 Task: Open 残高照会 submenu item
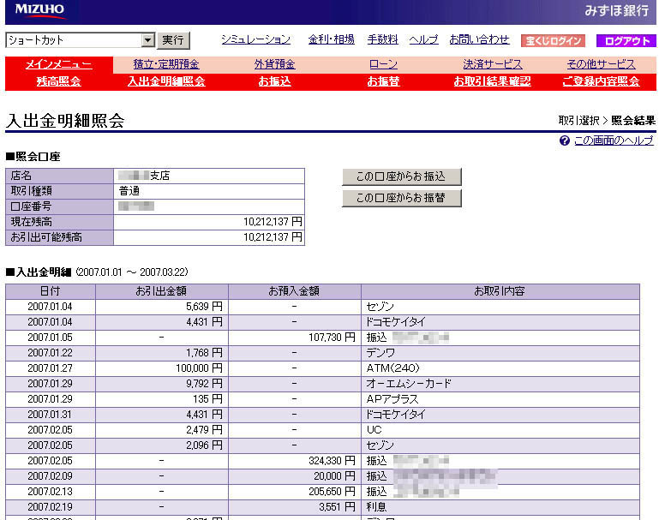click(x=59, y=81)
